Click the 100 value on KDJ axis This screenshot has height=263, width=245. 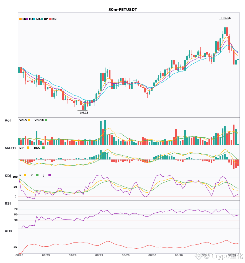point(15,177)
